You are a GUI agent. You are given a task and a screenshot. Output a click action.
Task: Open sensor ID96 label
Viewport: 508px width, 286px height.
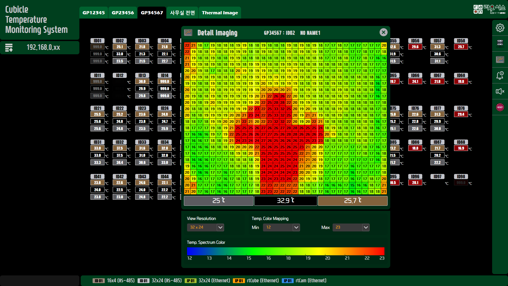(x=415, y=176)
